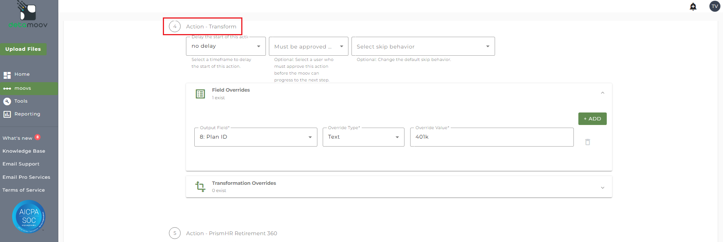Go to Home in sidebar
This screenshot has width=723, height=242.
[22, 75]
